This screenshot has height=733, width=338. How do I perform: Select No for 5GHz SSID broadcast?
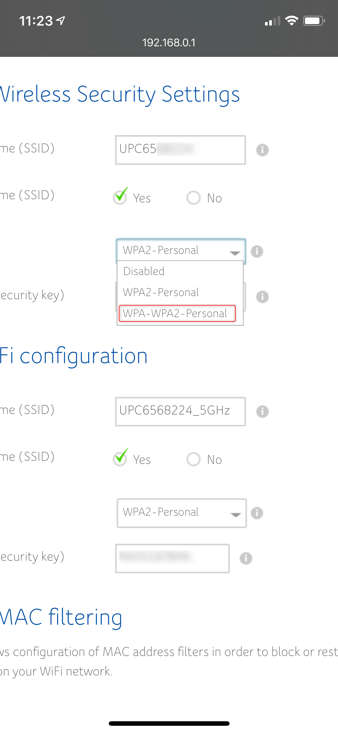click(x=193, y=459)
